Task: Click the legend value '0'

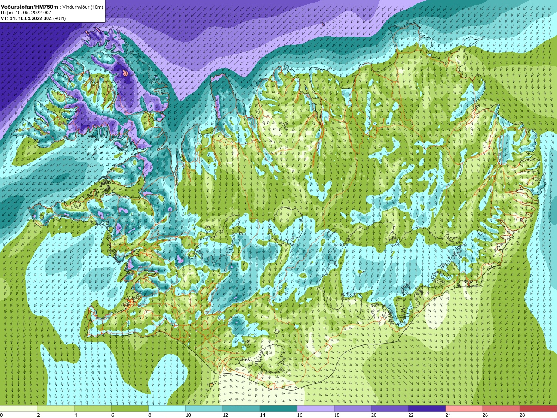Action: click(1, 415)
